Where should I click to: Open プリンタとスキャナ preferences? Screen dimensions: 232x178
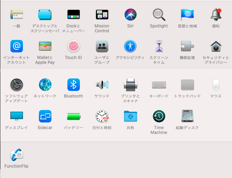coord(130,85)
